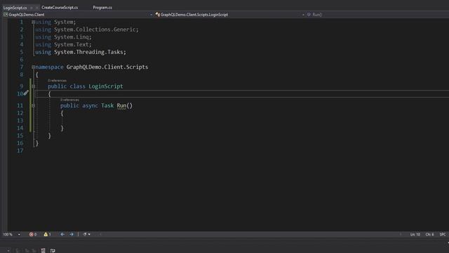Click the list view icon in bottom toolbar

43,250
